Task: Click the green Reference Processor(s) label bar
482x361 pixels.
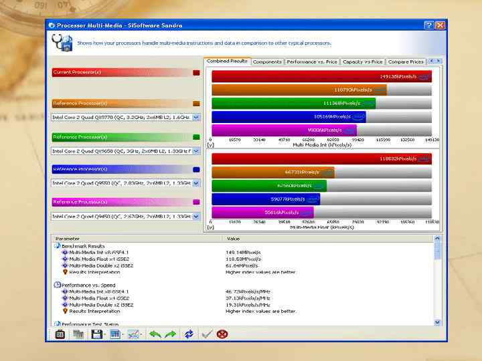Action: click(x=122, y=137)
